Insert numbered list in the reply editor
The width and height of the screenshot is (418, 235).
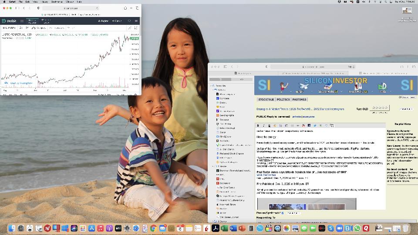click(287, 125)
